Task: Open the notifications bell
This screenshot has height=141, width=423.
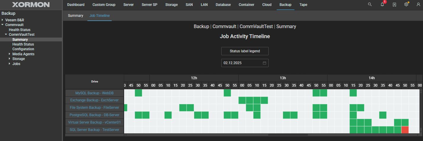Action: click(x=382, y=4)
